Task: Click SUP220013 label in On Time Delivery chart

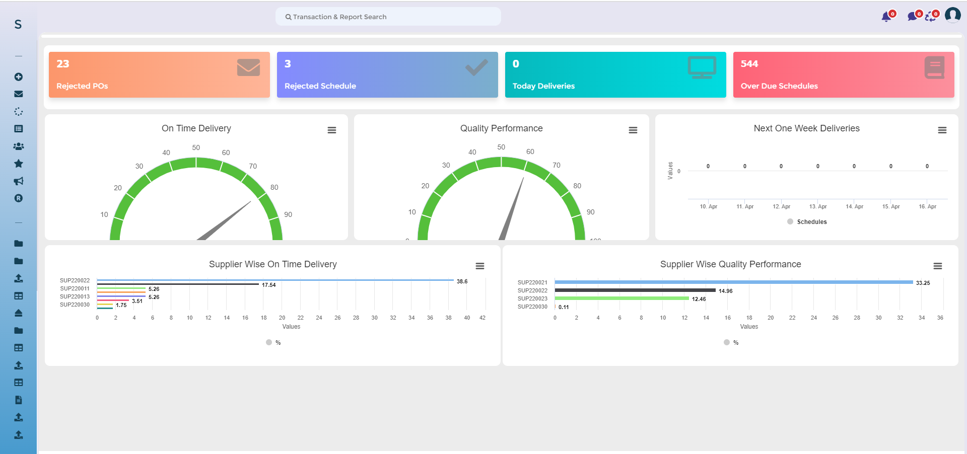Action: pos(75,297)
